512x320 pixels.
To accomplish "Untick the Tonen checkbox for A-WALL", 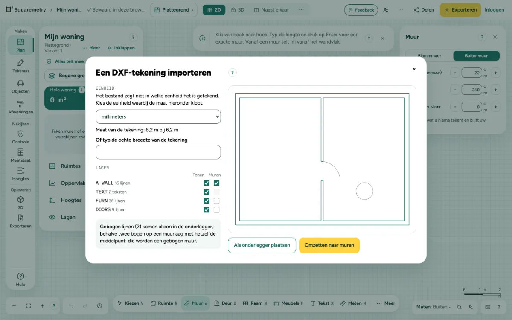I will click(x=207, y=183).
